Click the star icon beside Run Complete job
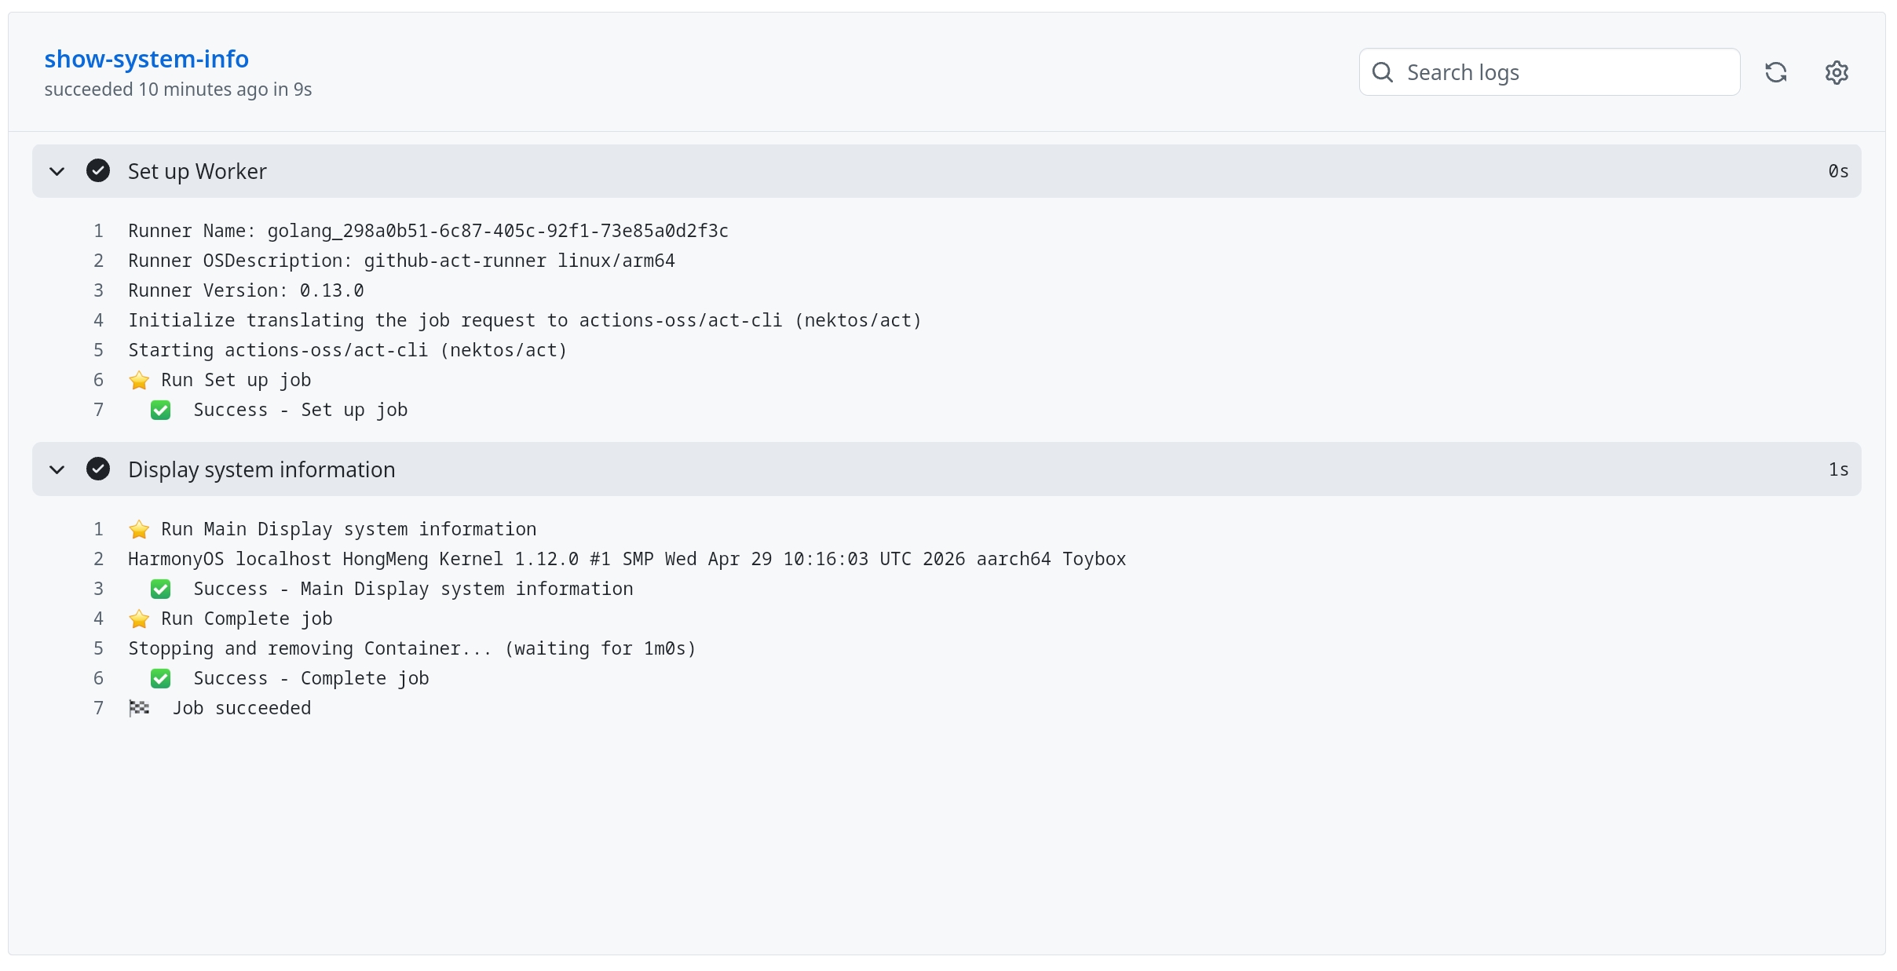 point(139,619)
